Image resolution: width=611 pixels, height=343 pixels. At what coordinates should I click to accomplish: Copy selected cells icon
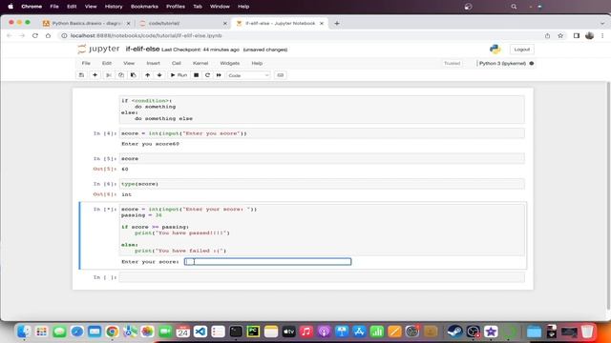pos(121,75)
